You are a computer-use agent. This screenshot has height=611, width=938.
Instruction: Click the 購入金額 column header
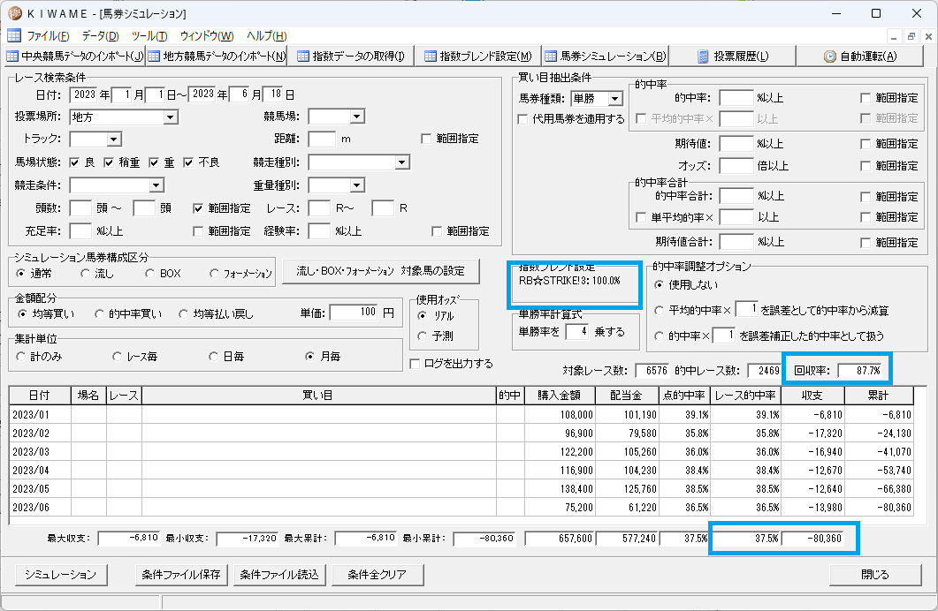point(560,396)
